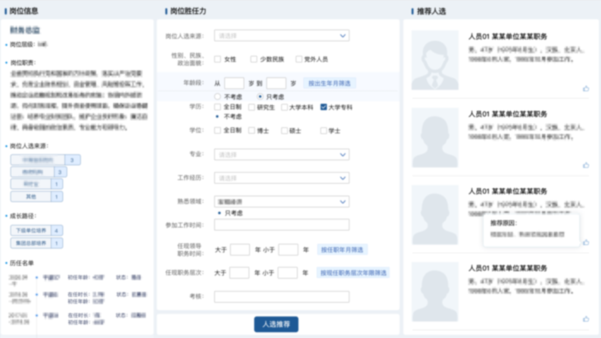Click second candidate's avatar silhouette
The width and height of the screenshot is (601, 338).
435,138
